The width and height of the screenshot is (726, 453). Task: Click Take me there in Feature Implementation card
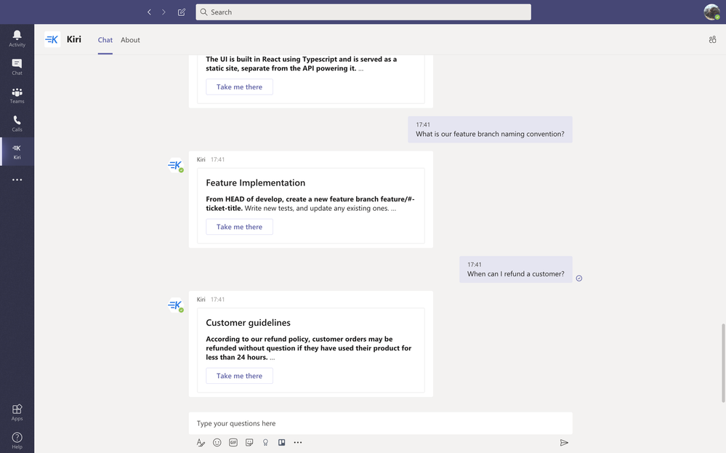pyautogui.click(x=239, y=227)
